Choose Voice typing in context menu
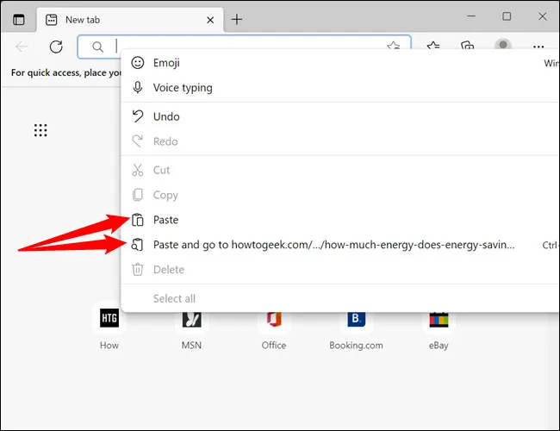 click(x=182, y=88)
